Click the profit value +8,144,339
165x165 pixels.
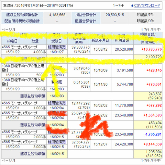click(x=153, y=144)
